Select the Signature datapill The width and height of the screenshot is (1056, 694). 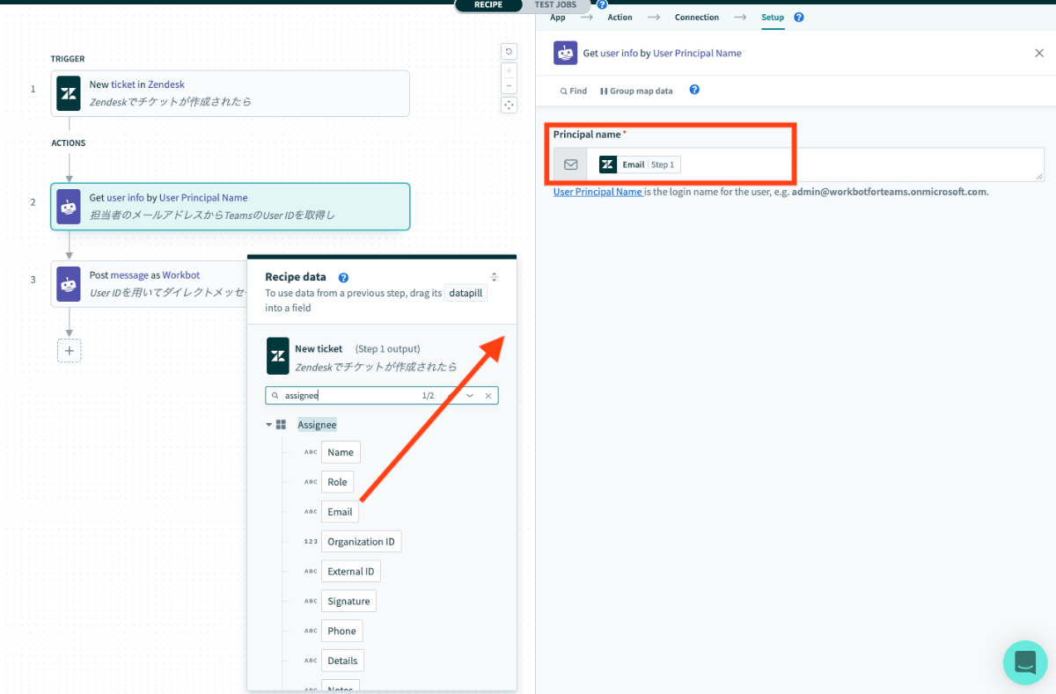click(x=348, y=602)
